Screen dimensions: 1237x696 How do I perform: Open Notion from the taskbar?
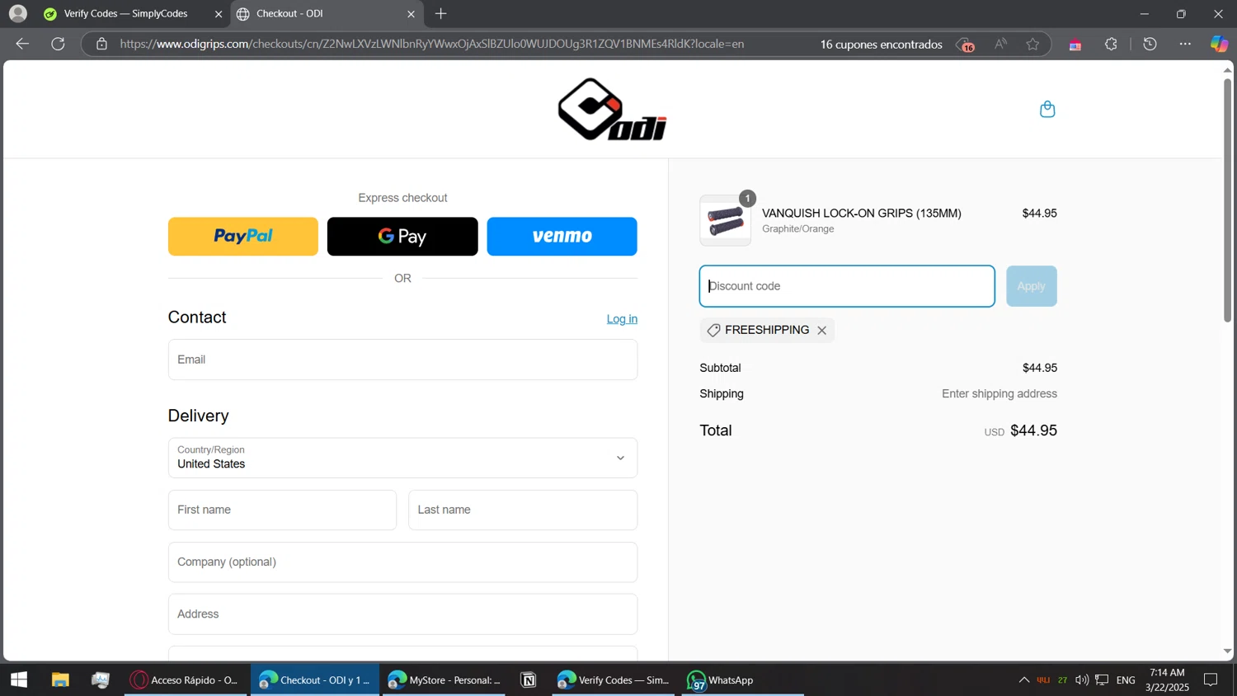click(x=529, y=680)
